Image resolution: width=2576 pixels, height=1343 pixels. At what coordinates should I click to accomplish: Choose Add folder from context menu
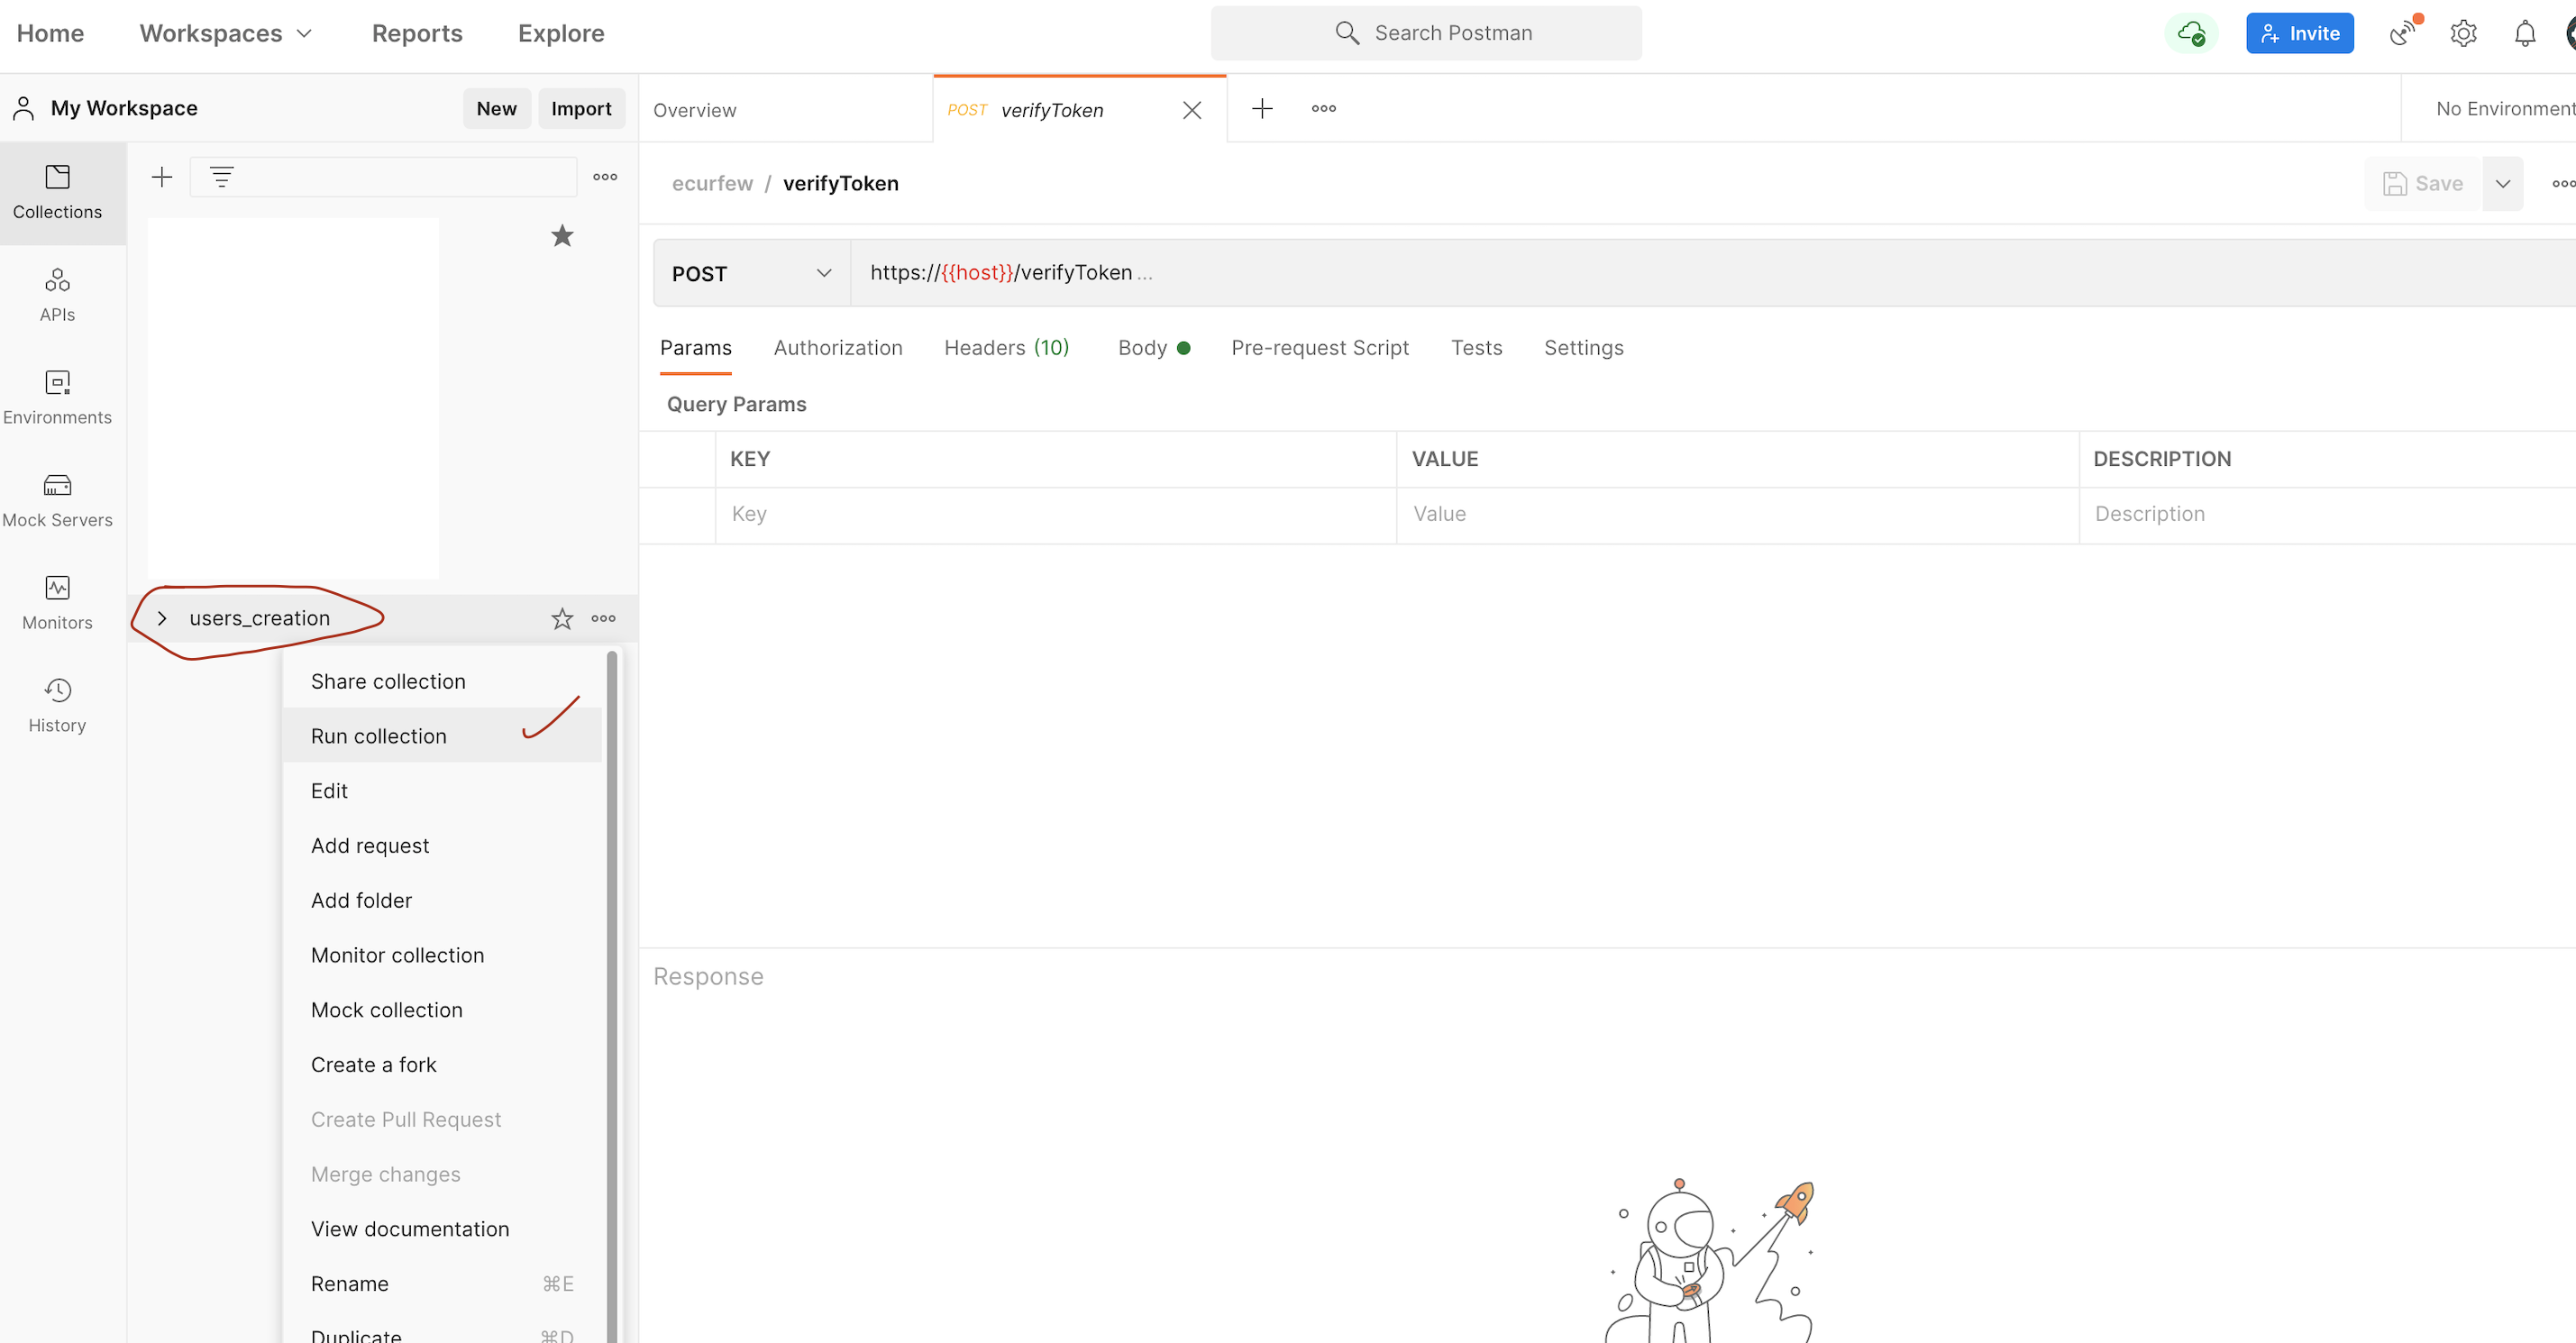[x=443, y=900]
